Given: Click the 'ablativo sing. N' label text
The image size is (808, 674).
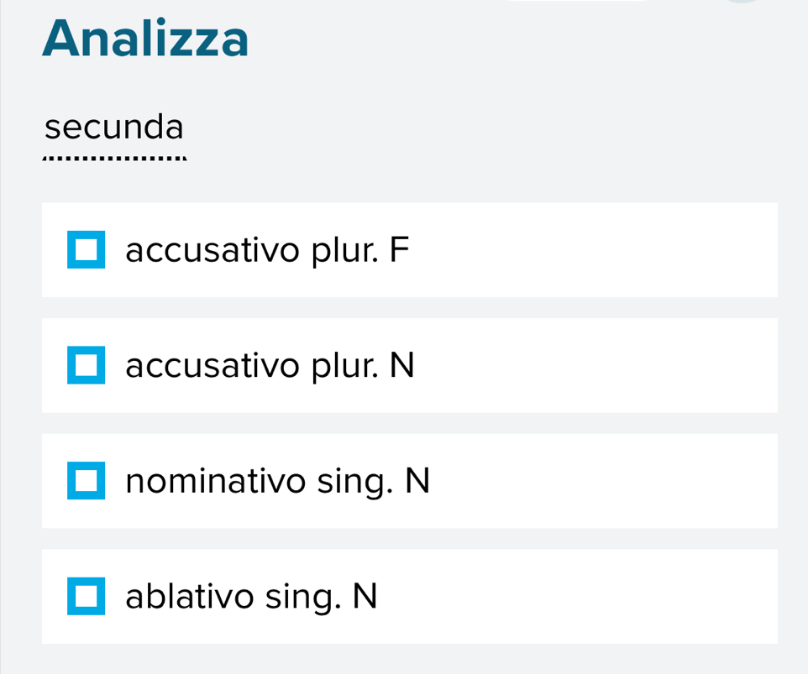Looking at the screenshot, I should [x=251, y=597].
